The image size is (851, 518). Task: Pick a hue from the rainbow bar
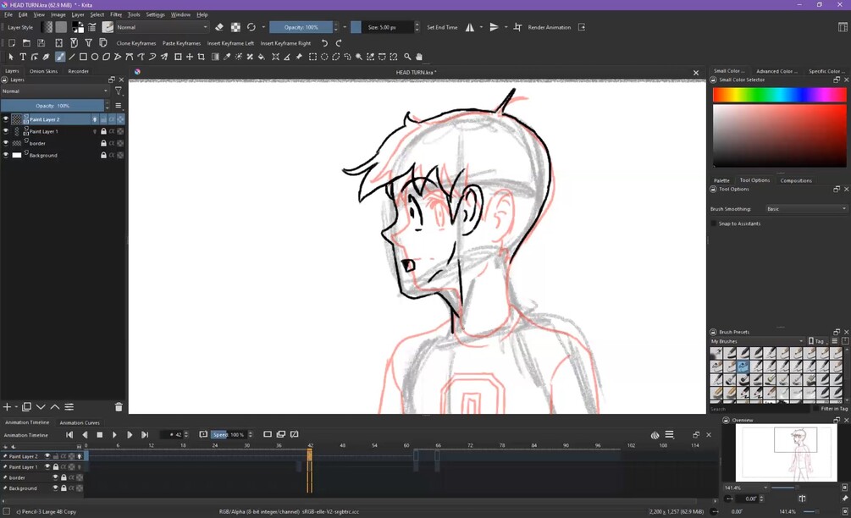coord(779,95)
